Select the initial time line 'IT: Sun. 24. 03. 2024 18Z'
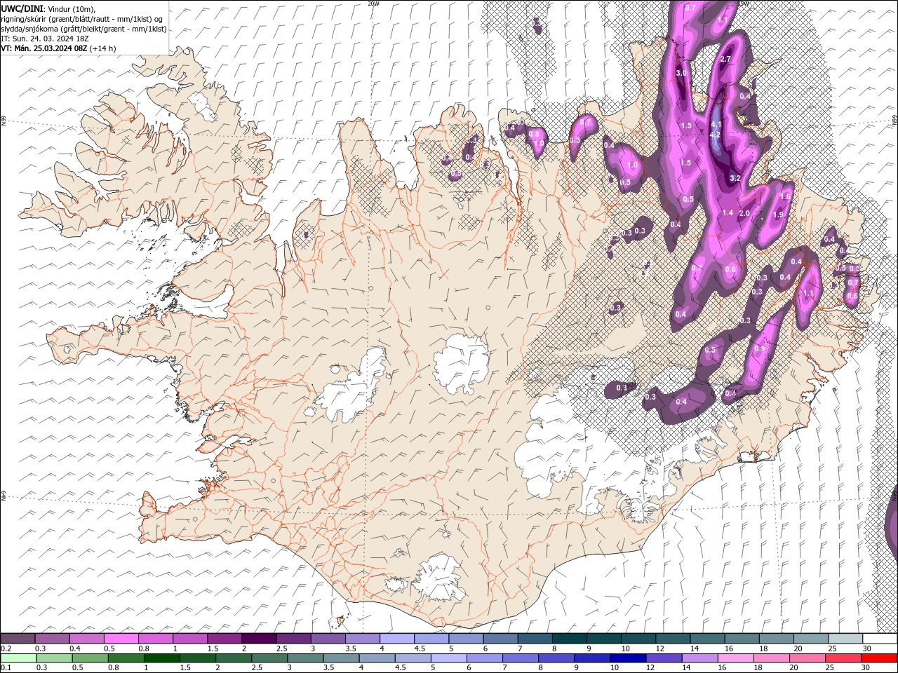This screenshot has height=673, width=898. (x=44, y=39)
